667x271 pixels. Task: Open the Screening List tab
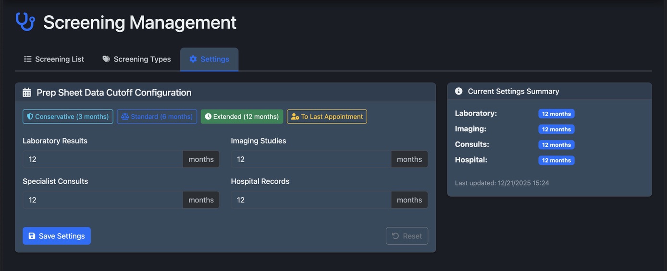click(x=54, y=59)
